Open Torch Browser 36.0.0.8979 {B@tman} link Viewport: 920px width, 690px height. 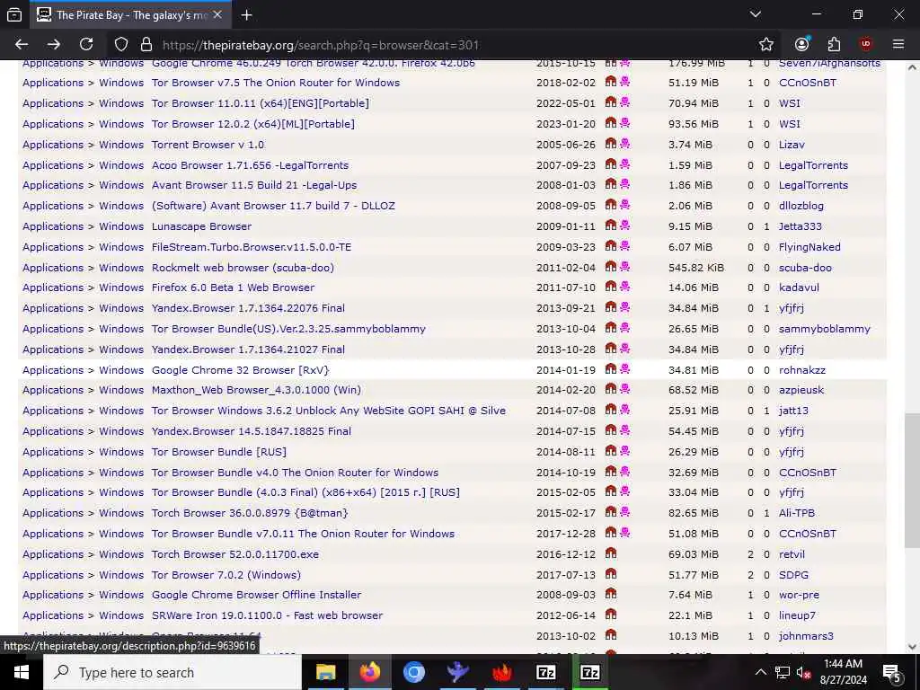click(x=250, y=513)
